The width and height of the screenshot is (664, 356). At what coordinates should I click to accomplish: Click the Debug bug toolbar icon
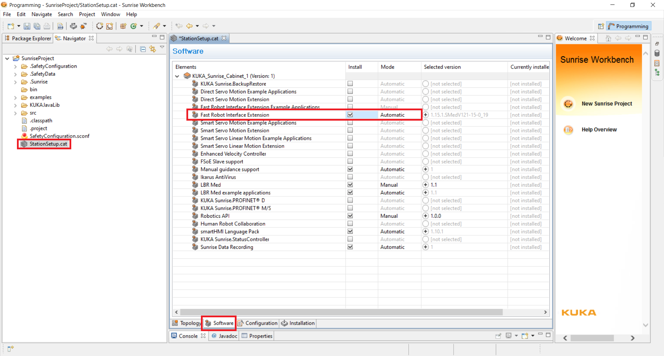click(x=83, y=26)
